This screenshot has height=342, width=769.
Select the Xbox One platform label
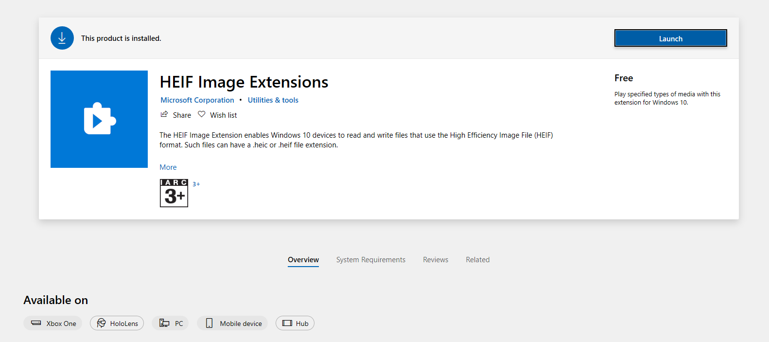pos(61,324)
